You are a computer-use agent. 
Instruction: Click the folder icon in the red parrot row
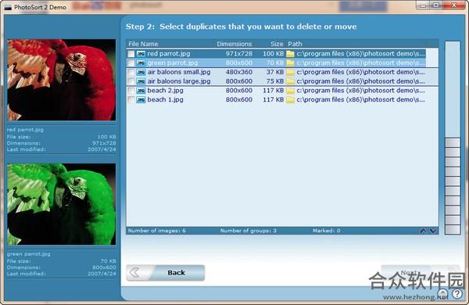(x=290, y=54)
